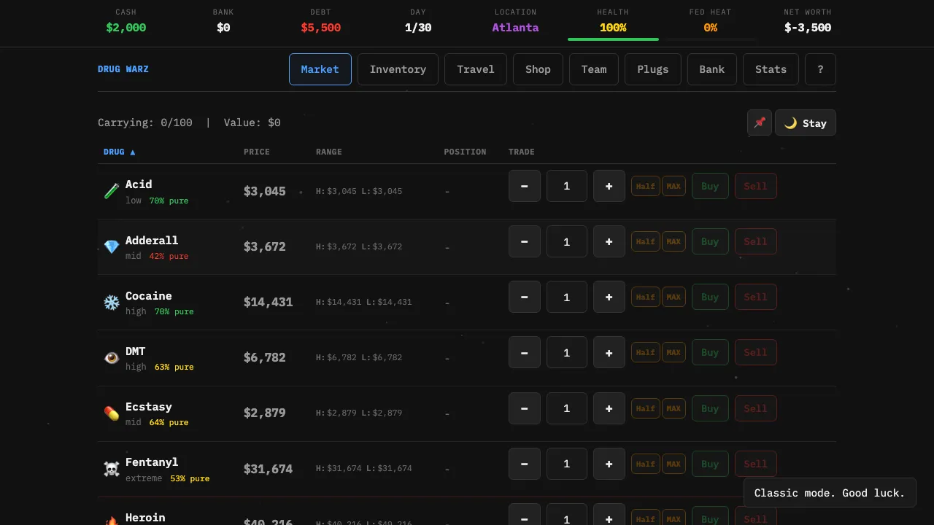Go to the Shop tab
Image resolution: width=934 pixels, height=525 pixels.
pos(538,69)
